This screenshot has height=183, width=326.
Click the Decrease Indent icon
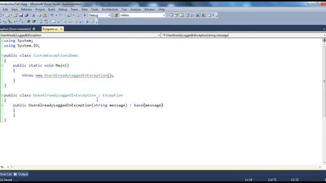pyautogui.click(x=29, y=21)
